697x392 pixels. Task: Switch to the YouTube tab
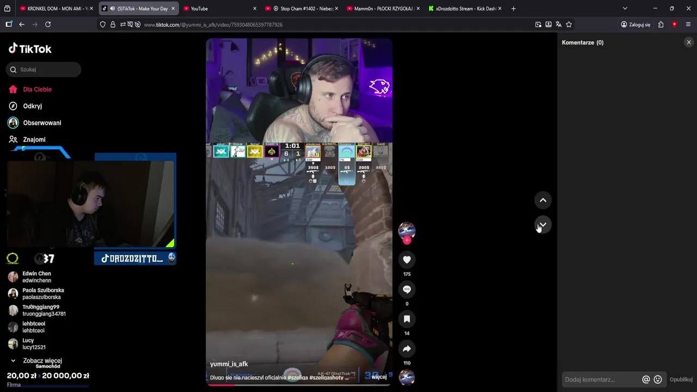220,9
